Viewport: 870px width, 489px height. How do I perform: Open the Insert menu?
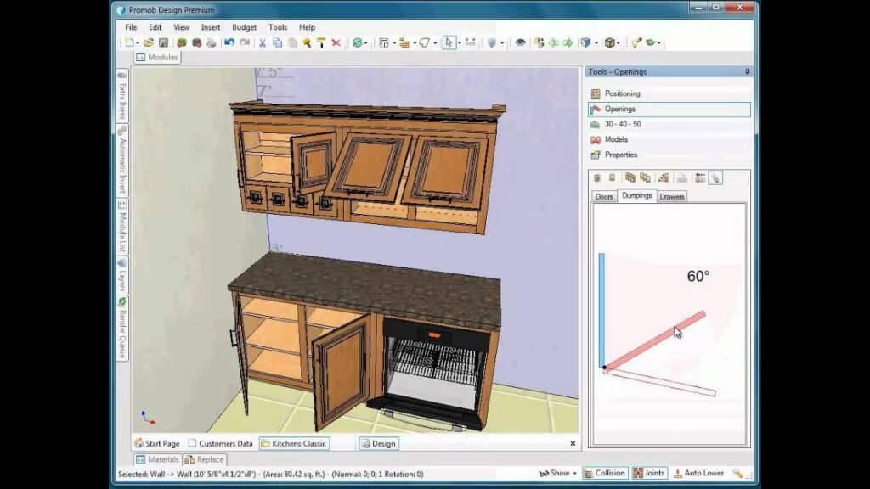point(211,27)
